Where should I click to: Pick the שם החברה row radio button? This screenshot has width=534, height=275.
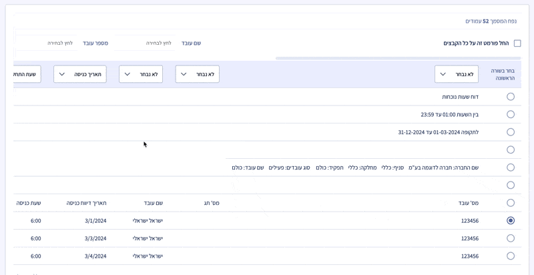pos(511,168)
